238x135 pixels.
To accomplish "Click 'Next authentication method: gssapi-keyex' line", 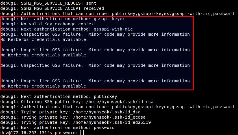I will pyautogui.click(x=63, y=19).
